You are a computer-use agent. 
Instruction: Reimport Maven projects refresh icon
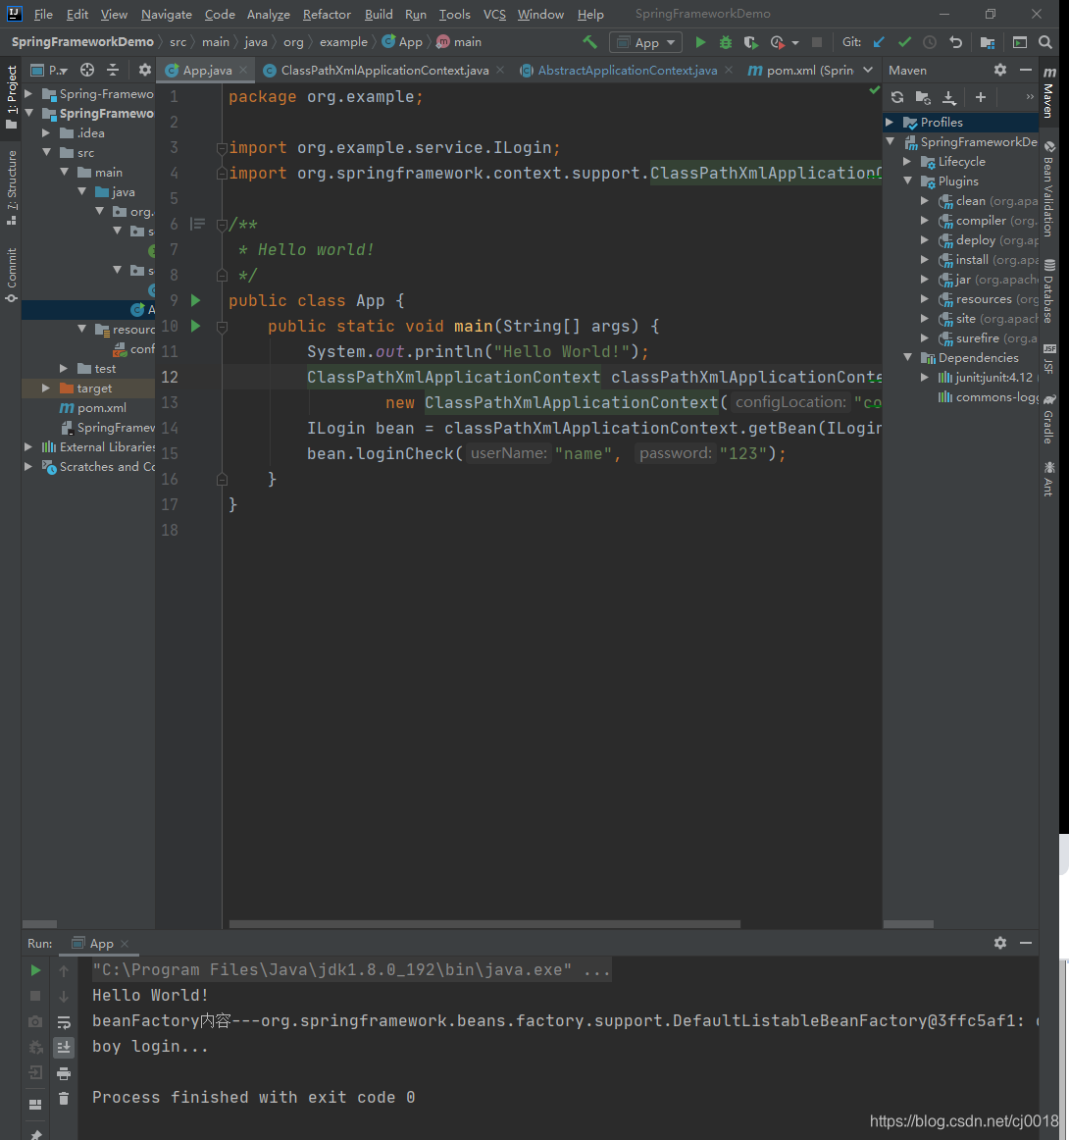tap(897, 97)
